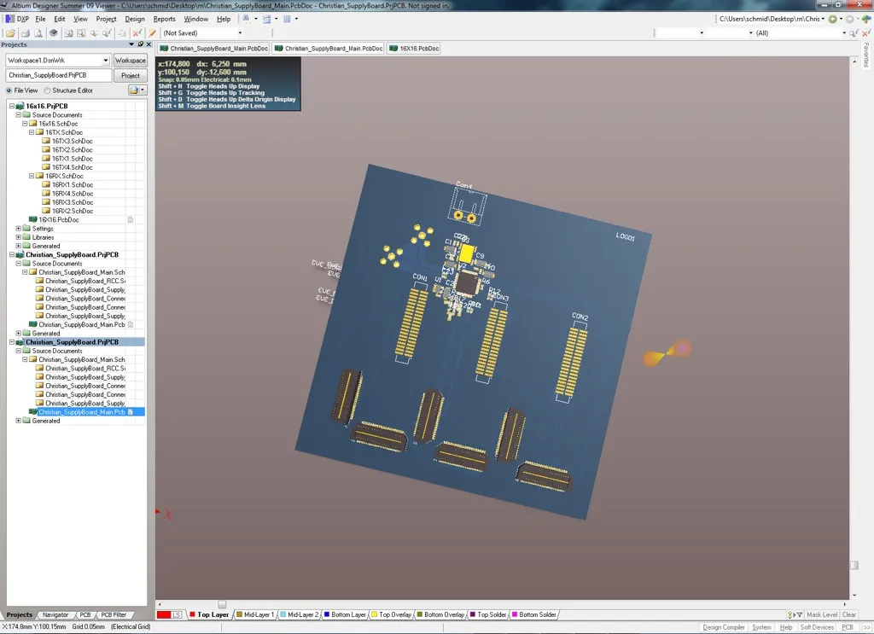874x634 pixels.
Task: Collapse the 16TX.SchDoc tree node
Action: (32, 132)
